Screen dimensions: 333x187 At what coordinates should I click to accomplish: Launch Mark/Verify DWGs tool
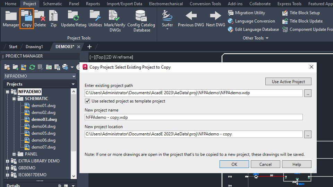115,21
